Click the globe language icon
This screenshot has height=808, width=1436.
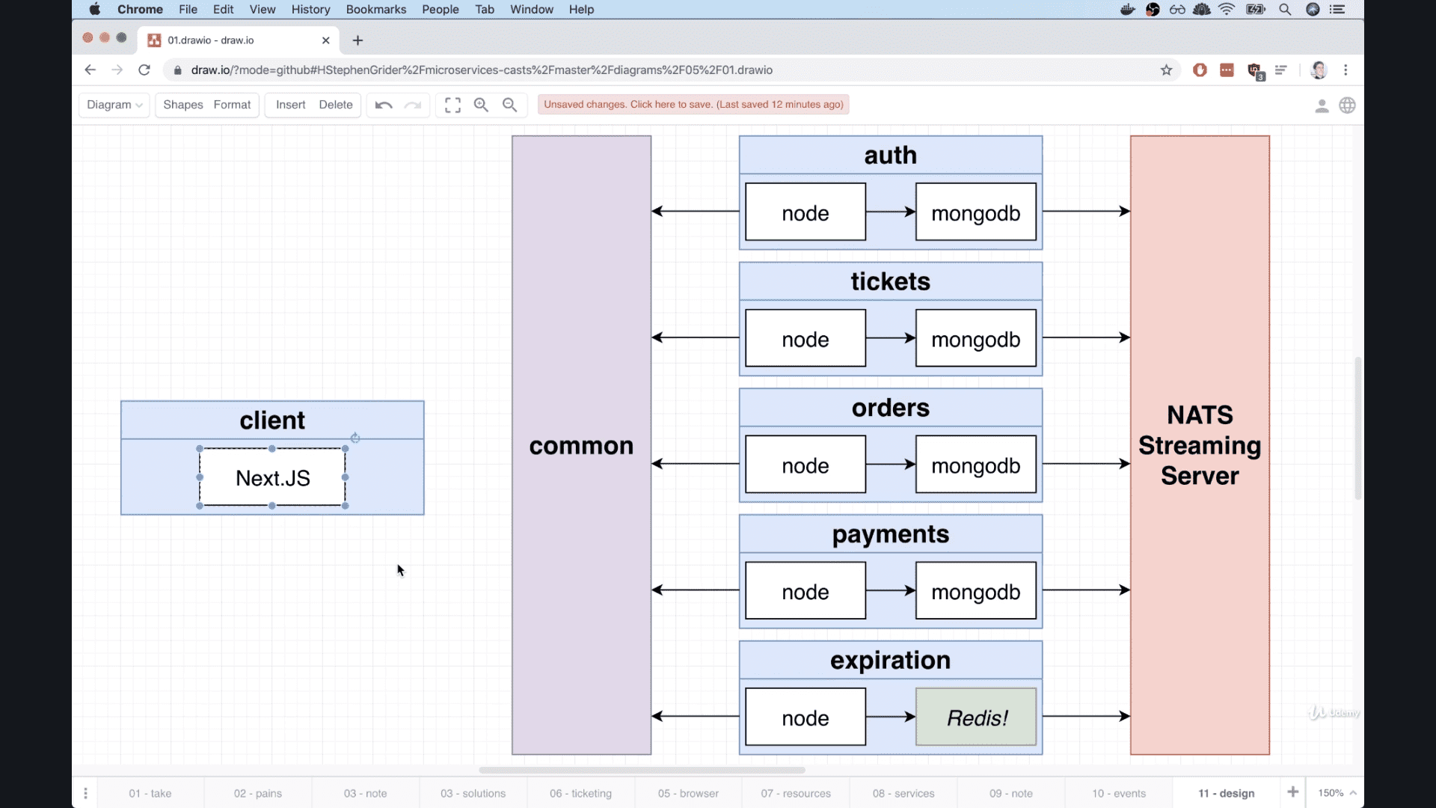coord(1347,105)
